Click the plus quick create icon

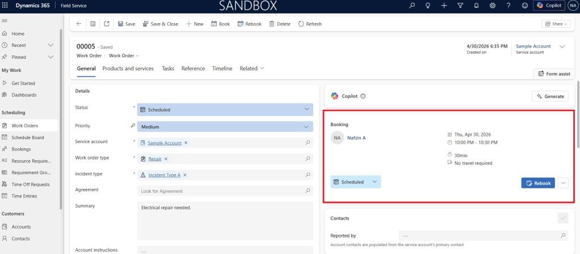click(444, 6)
